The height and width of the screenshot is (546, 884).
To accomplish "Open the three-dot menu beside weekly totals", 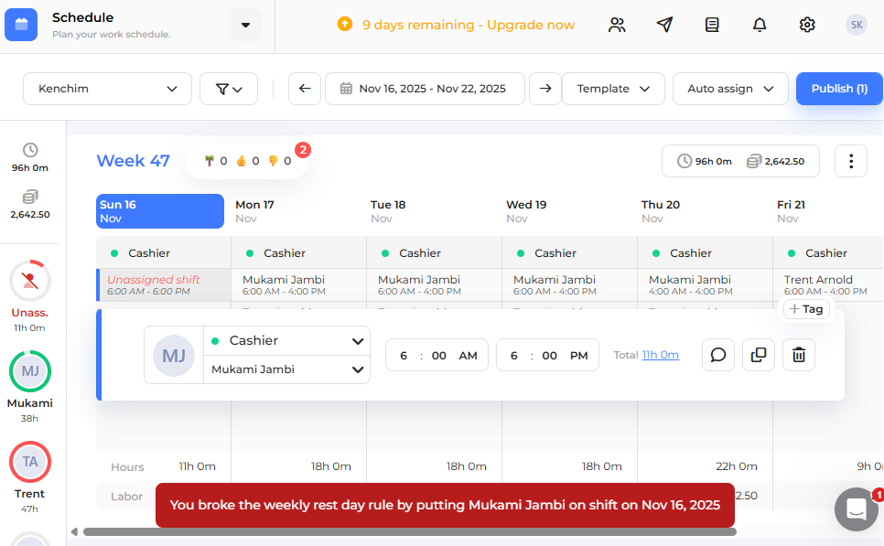I will point(851,160).
